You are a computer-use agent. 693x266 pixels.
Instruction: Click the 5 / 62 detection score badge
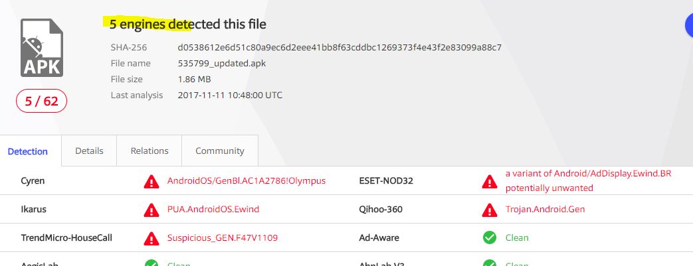pyautogui.click(x=42, y=101)
